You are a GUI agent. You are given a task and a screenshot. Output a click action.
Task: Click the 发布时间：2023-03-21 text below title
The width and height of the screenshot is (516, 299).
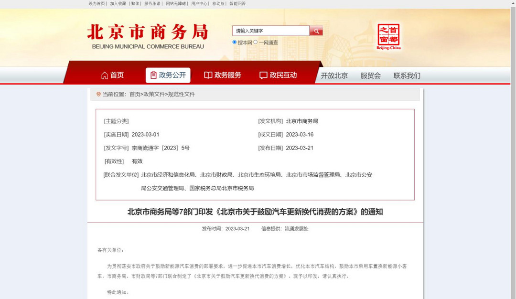tap(226, 229)
